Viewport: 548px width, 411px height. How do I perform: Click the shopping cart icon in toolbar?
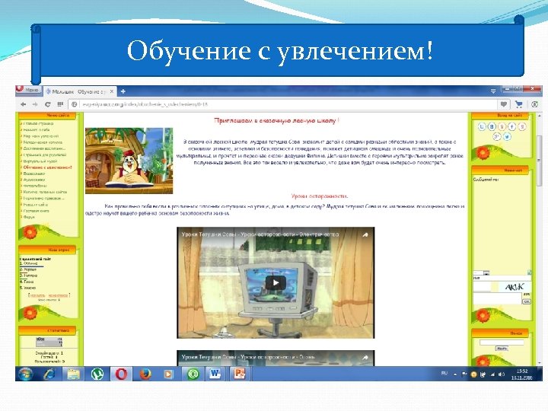point(519,104)
